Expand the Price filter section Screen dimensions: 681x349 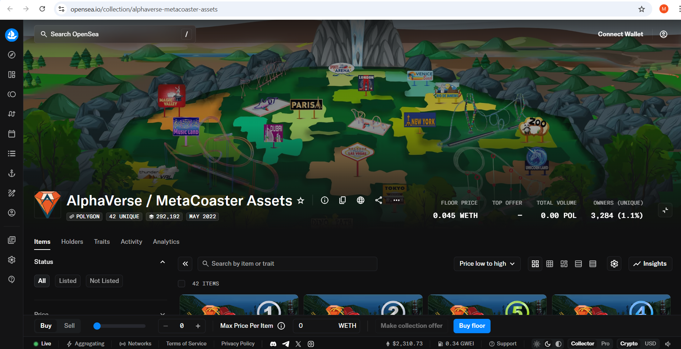coord(162,314)
